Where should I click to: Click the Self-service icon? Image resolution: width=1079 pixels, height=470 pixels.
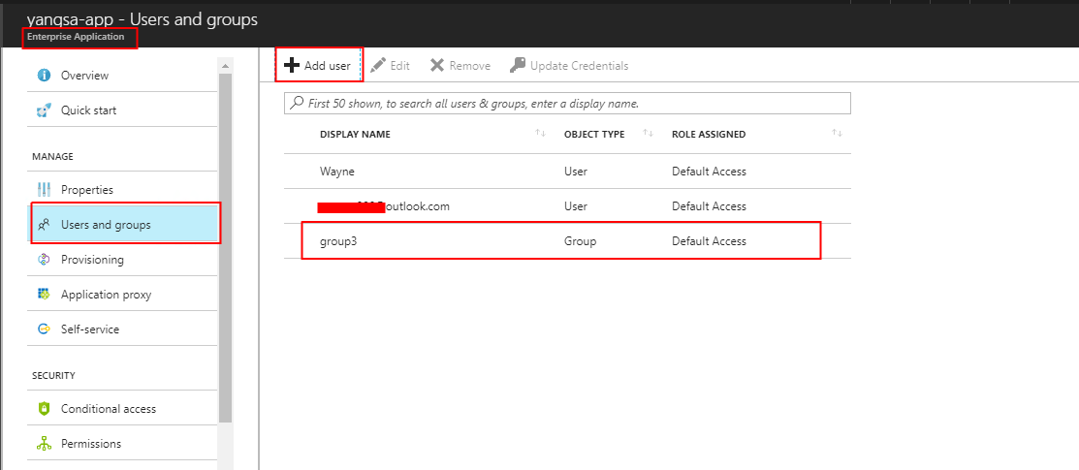pos(44,329)
